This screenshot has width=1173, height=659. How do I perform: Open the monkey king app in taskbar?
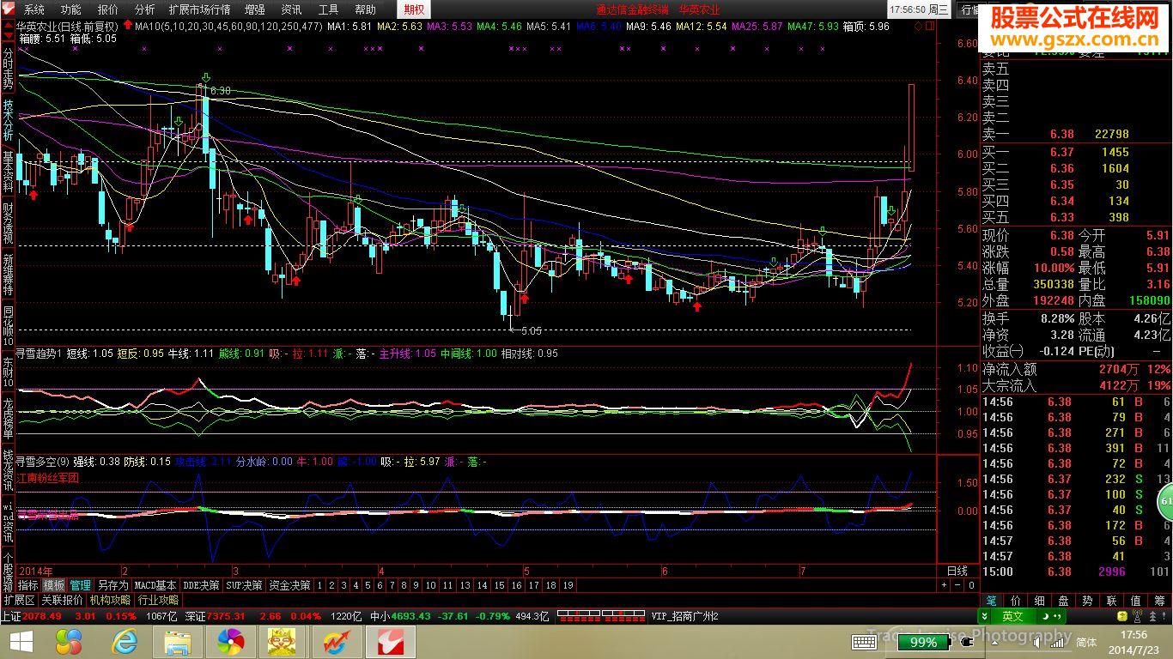click(x=283, y=642)
